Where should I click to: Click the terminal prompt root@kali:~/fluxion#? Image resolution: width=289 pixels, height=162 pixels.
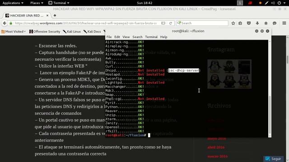click(126, 135)
